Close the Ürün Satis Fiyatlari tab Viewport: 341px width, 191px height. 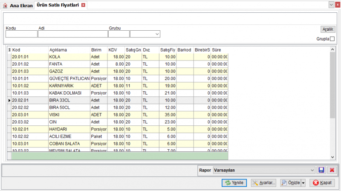pos(83,5)
